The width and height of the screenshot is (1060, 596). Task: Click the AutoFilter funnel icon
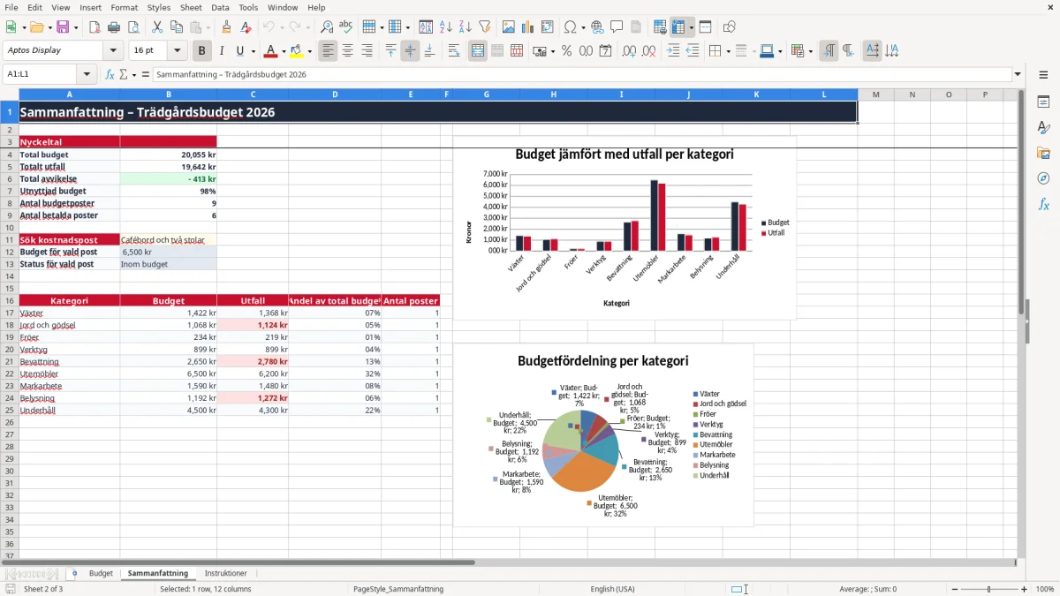coord(485,27)
